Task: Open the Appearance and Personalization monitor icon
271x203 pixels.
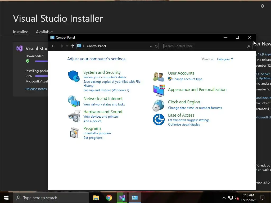Action: point(159,90)
